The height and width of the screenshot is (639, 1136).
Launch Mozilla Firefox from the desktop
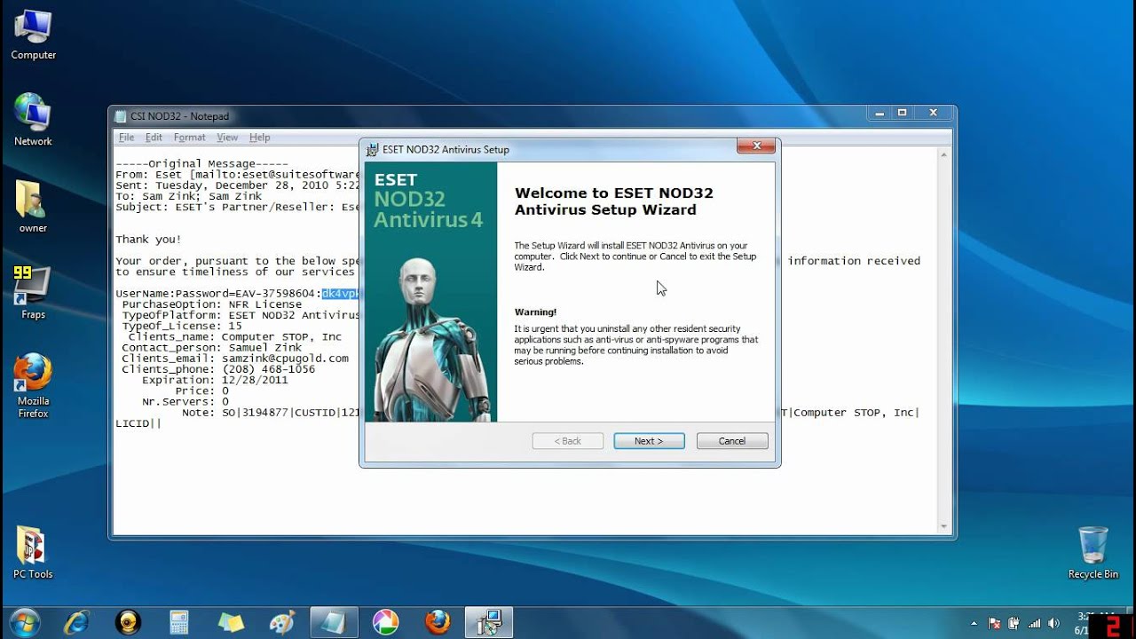point(33,386)
